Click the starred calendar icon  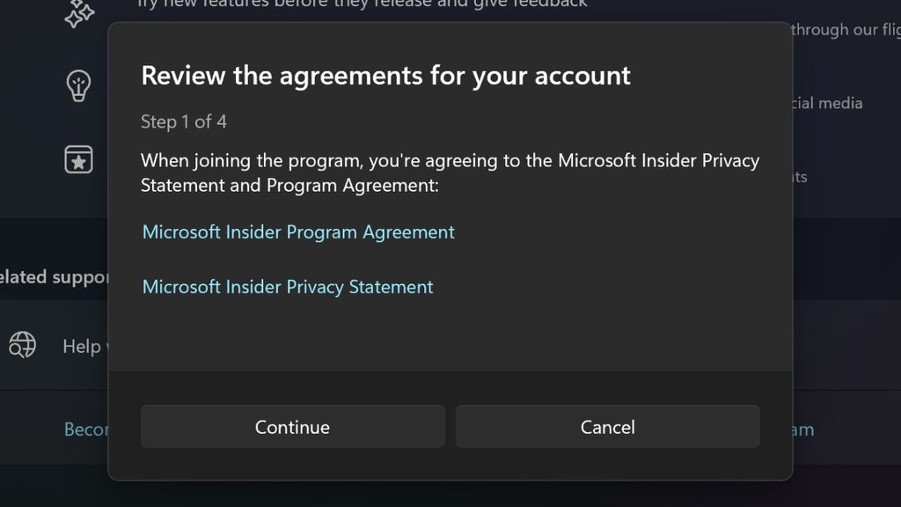(79, 159)
